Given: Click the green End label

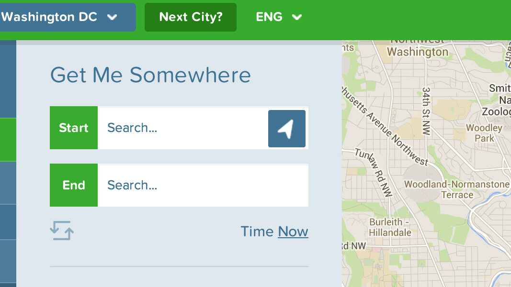Looking at the screenshot, I should [74, 186].
